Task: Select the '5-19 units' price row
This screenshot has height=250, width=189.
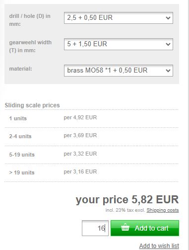Action: click(91, 155)
